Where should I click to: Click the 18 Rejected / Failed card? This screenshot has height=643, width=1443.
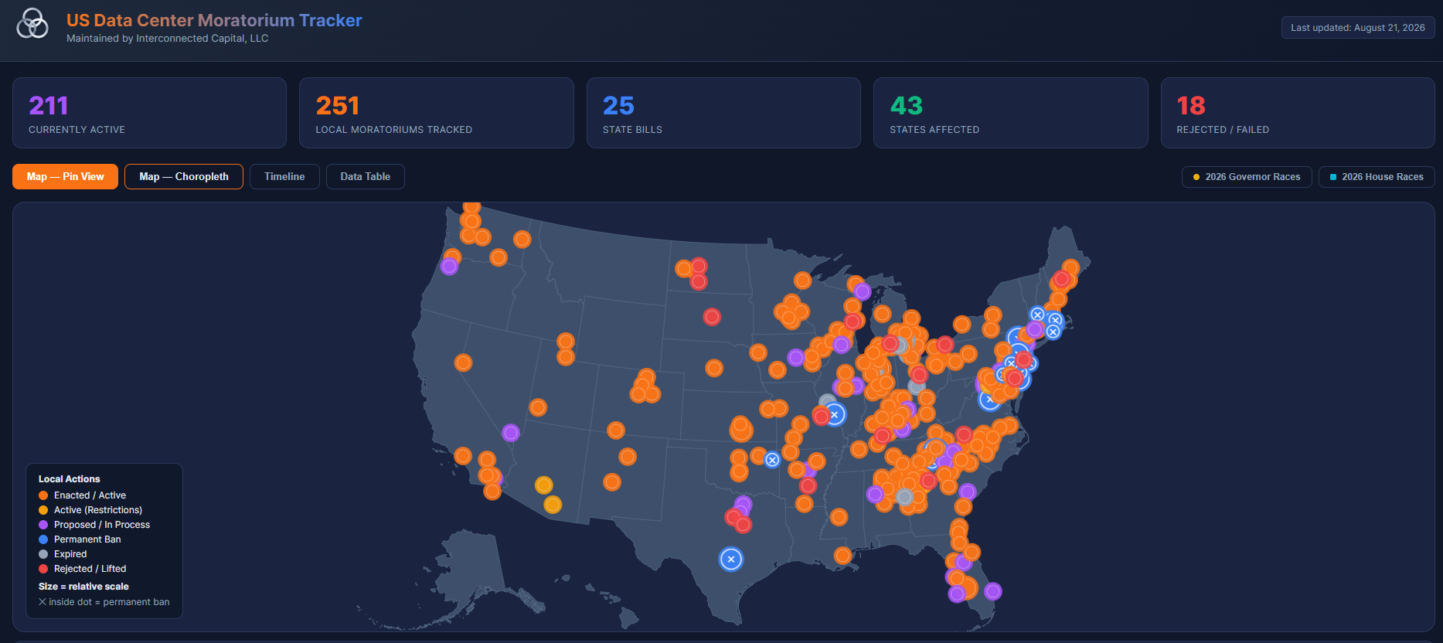(1298, 113)
